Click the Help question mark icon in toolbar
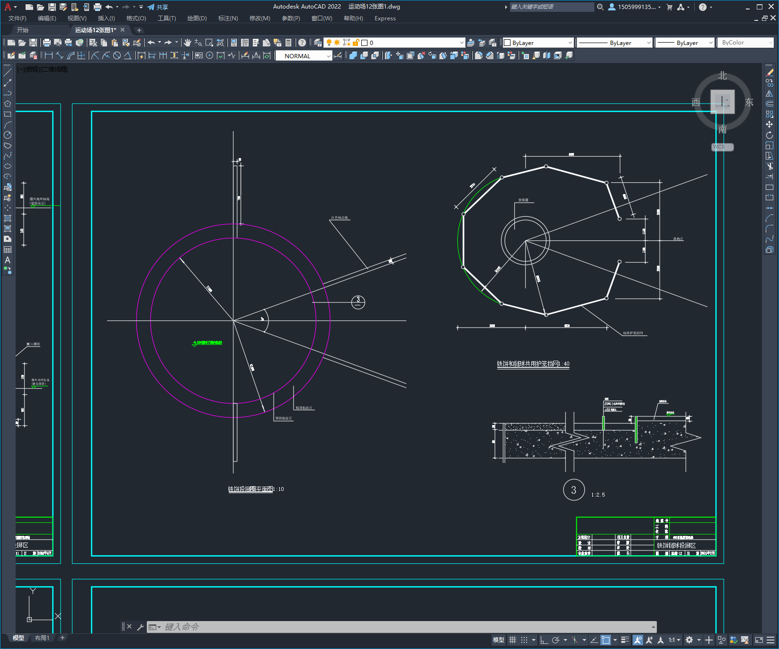The image size is (779, 649). pyautogui.click(x=302, y=43)
